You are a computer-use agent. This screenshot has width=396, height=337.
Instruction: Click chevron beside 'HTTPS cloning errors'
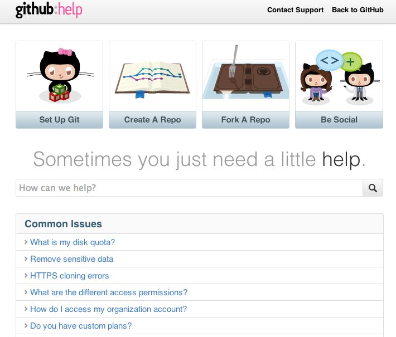(x=26, y=276)
